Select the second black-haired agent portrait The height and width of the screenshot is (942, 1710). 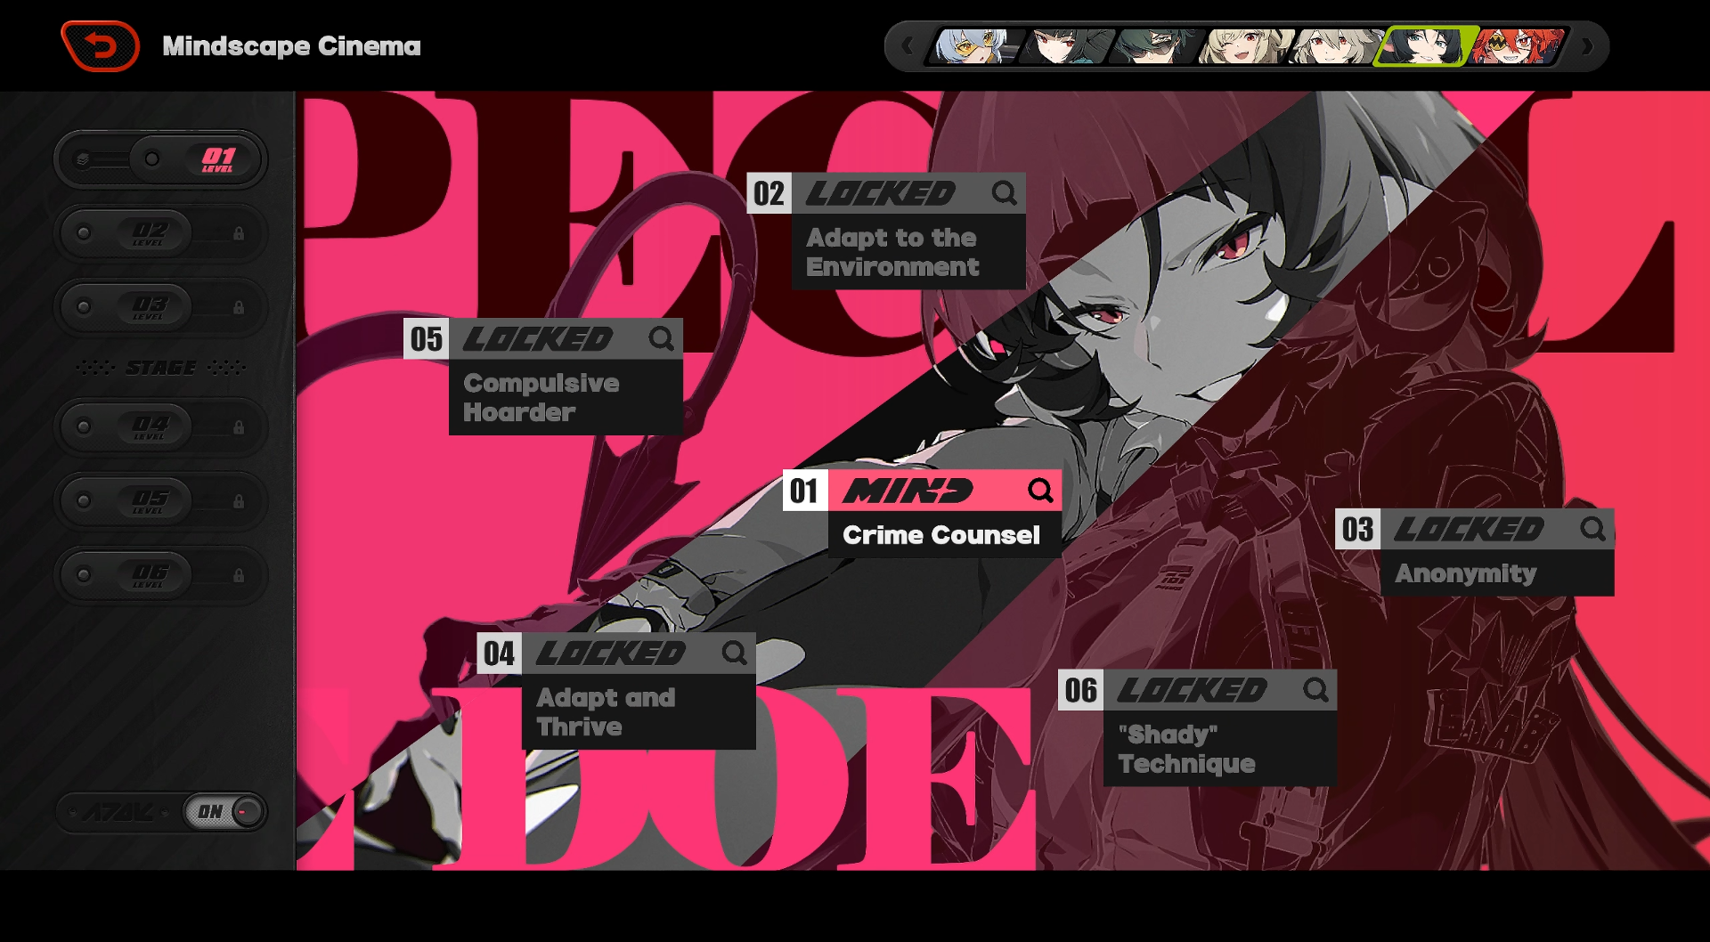(x=1065, y=46)
